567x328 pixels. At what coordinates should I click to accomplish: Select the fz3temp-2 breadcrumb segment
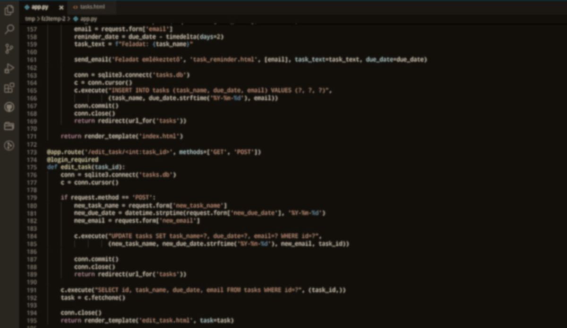(53, 19)
